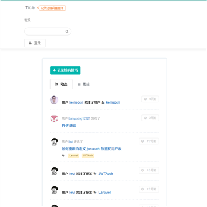Click the JWTAuth yellow tag label

88,155
